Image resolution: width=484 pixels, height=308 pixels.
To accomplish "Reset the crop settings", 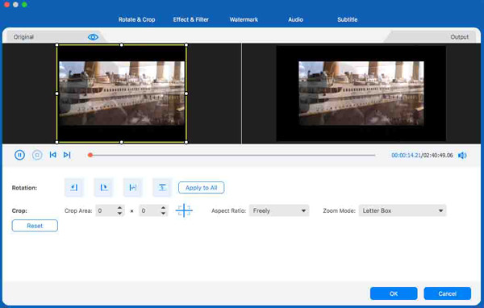I will coord(35,226).
